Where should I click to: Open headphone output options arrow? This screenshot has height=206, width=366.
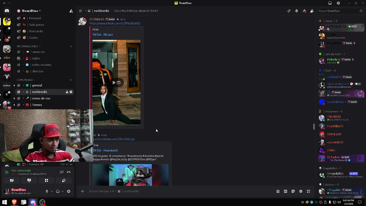(62, 191)
